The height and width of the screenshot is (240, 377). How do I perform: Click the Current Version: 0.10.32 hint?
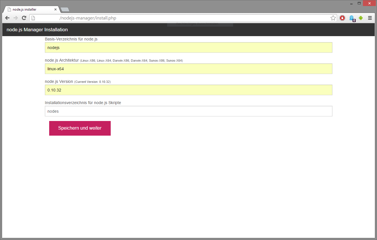point(92,82)
